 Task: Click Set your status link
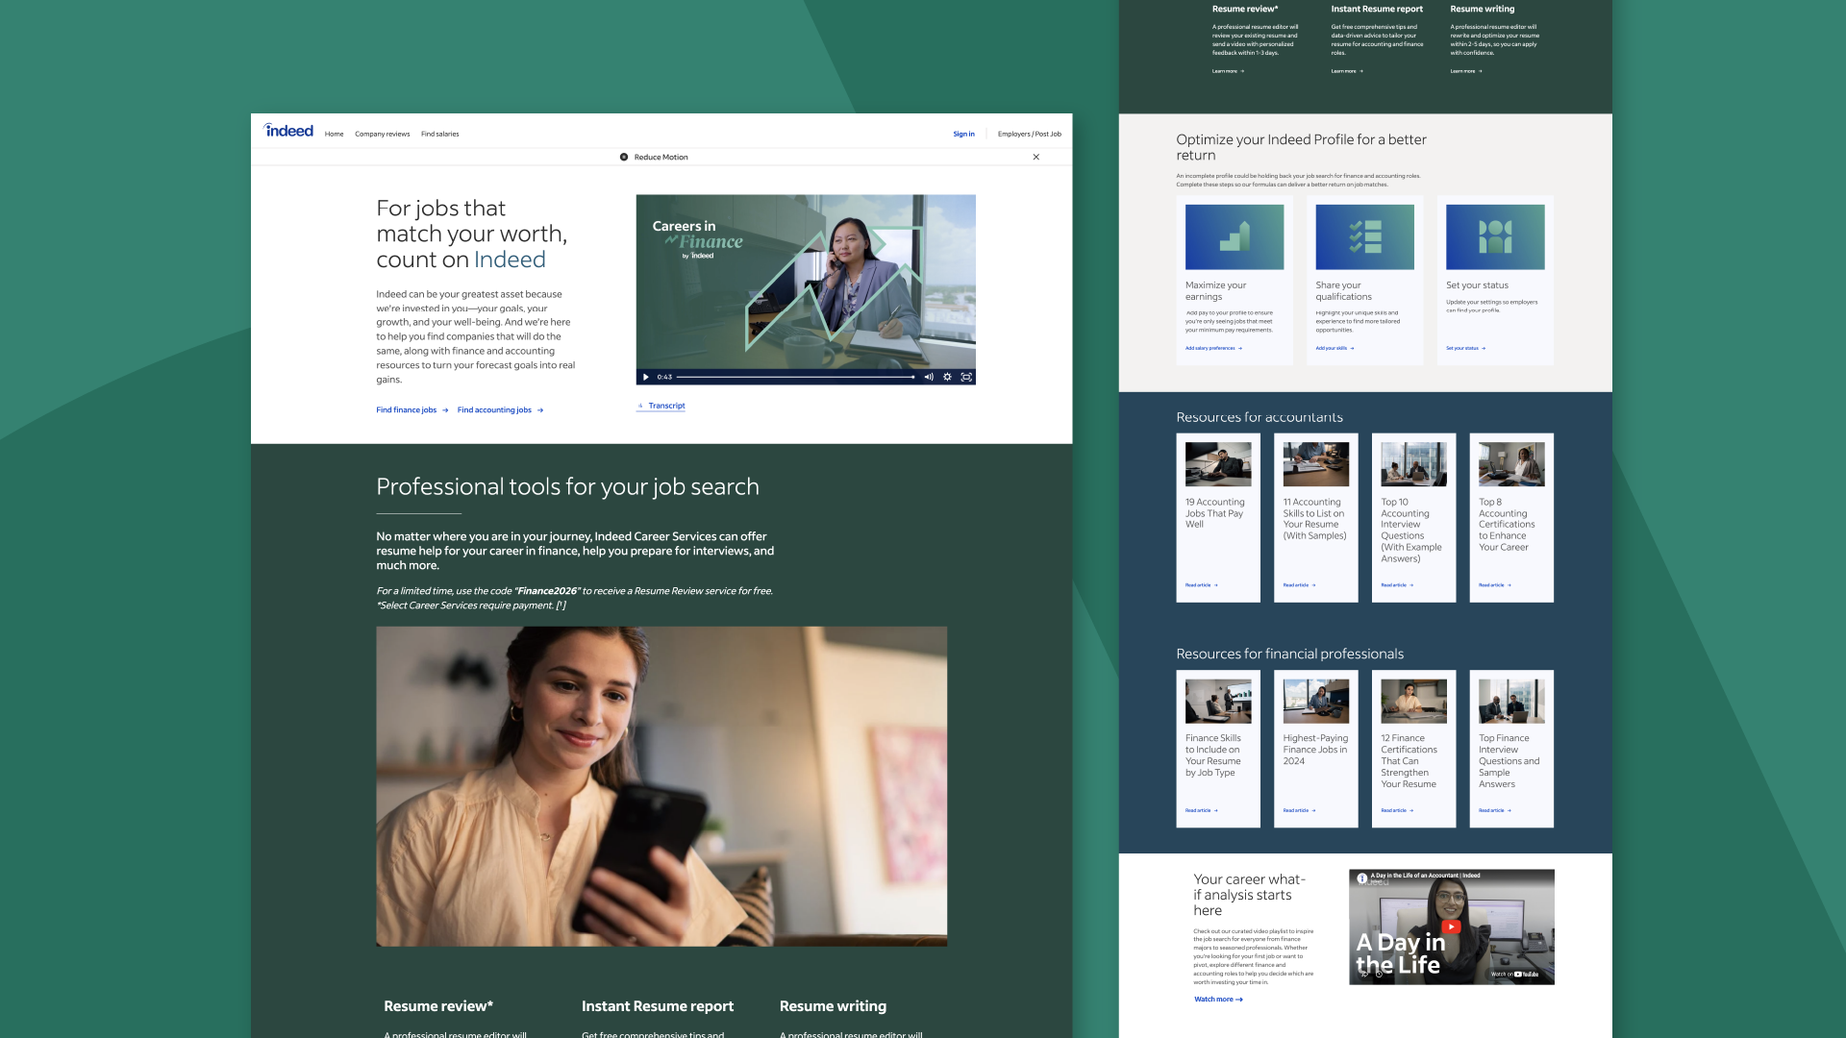point(1465,348)
